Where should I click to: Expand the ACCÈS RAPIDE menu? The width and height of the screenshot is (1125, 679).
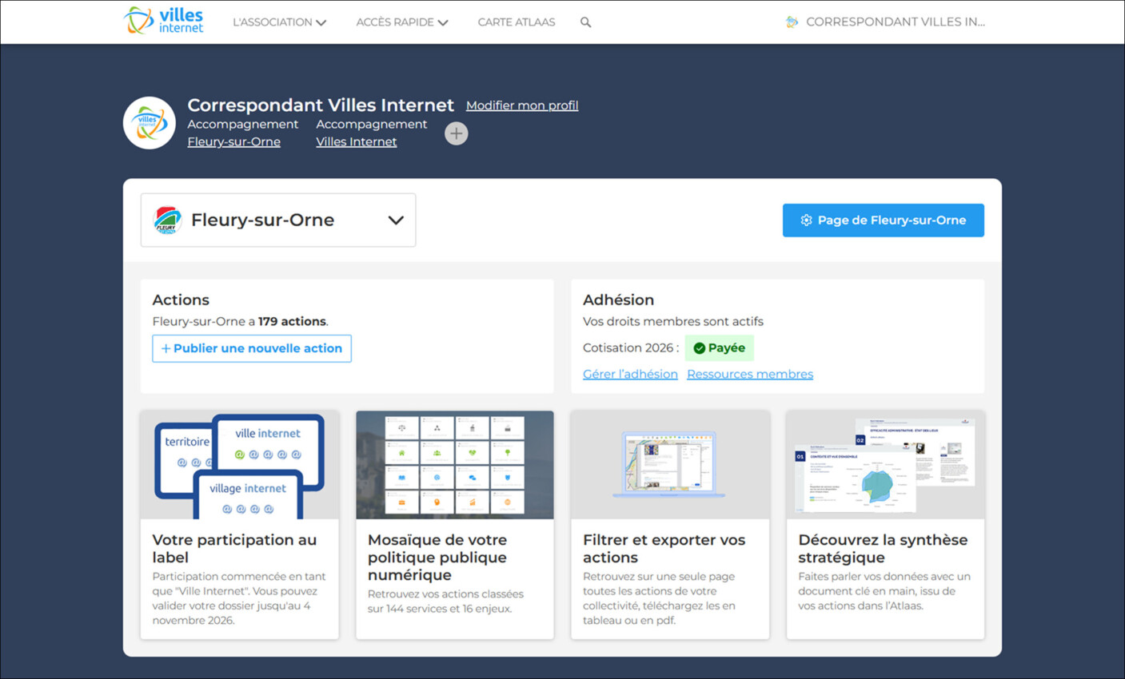click(402, 22)
